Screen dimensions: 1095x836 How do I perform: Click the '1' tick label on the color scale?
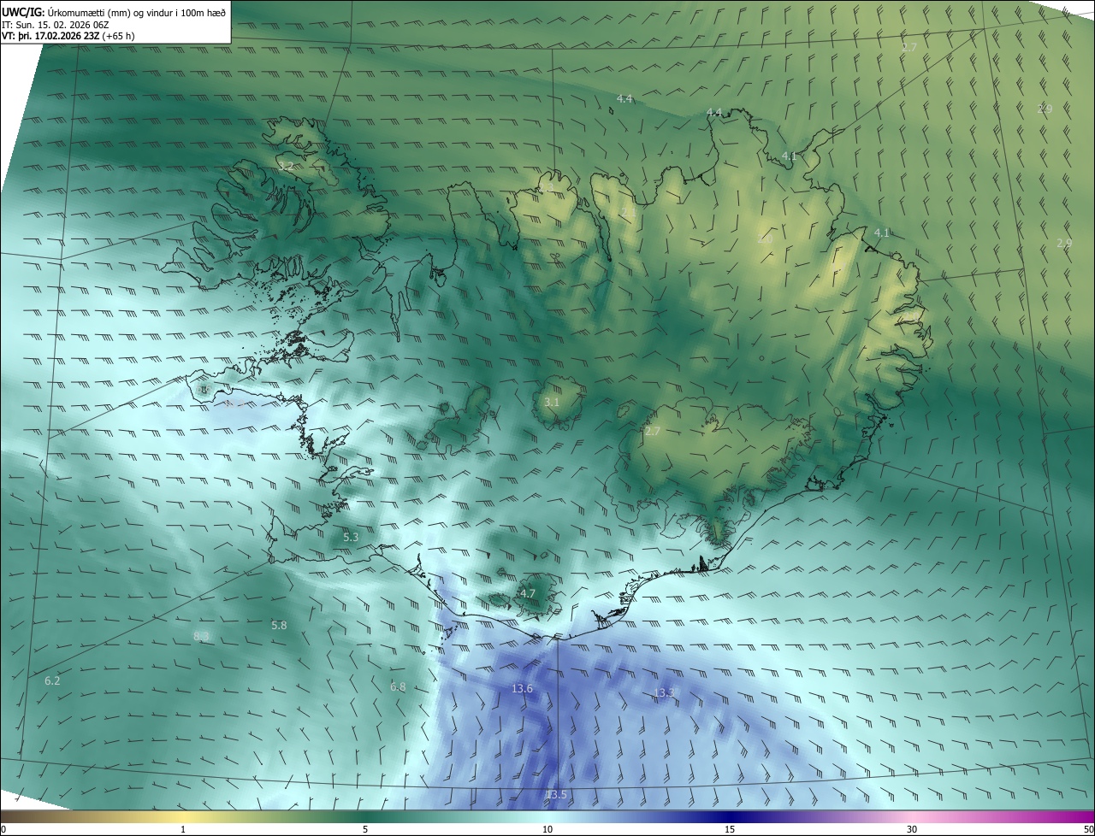point(183,829)
